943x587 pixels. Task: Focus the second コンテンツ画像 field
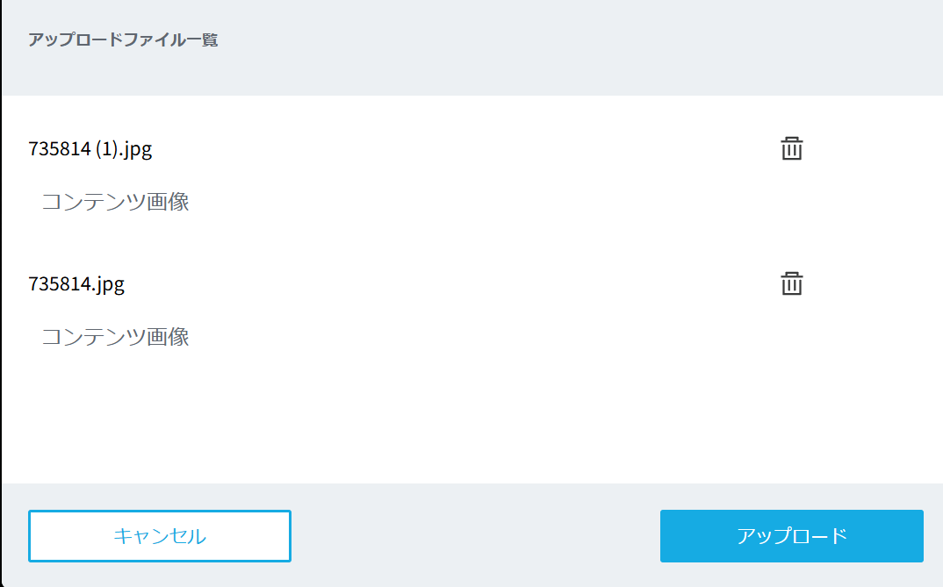pos(116,337)
